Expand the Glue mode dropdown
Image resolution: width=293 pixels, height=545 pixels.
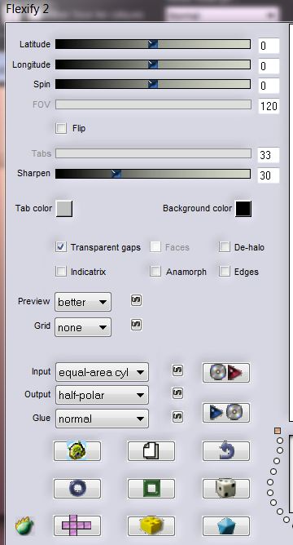tap(102, 419)
